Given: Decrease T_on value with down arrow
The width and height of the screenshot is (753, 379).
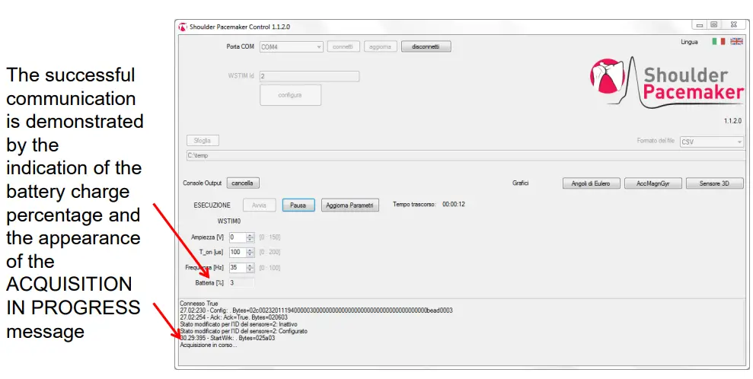Looking at the screenshot, I should tap(250, 255).
